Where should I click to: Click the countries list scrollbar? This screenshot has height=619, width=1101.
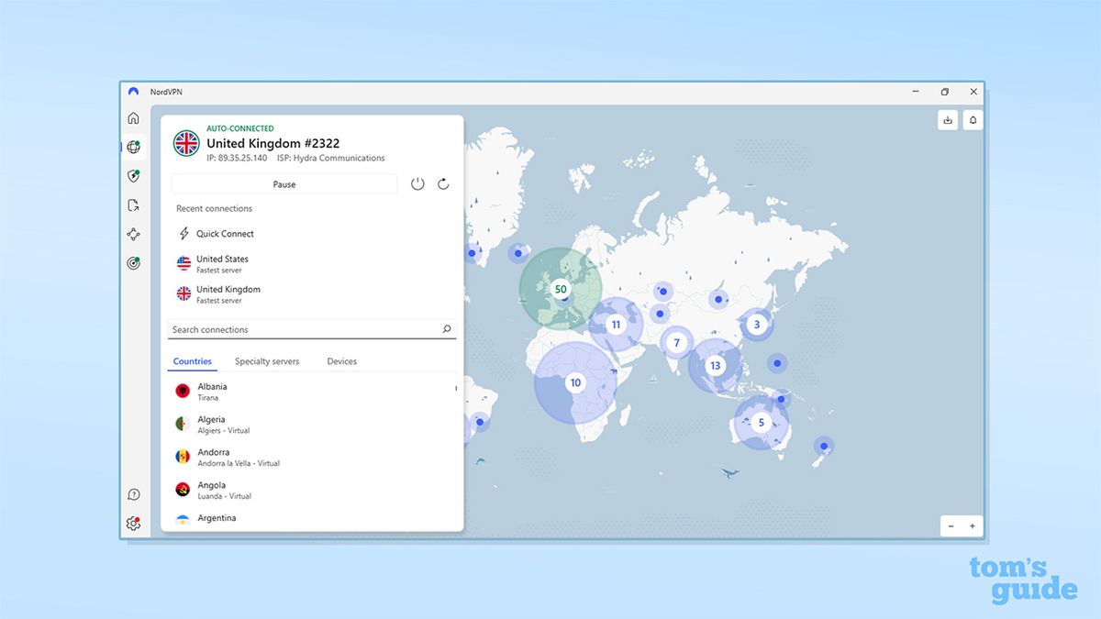(456, 389)
